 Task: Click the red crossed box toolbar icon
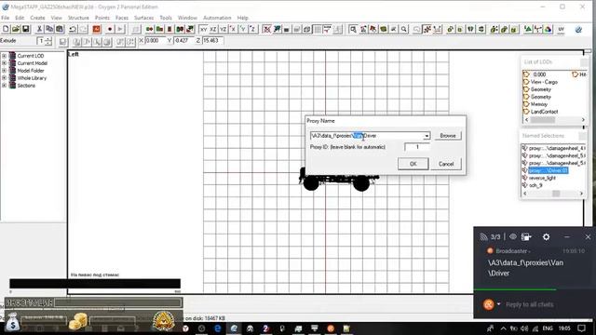coord(267,29)
